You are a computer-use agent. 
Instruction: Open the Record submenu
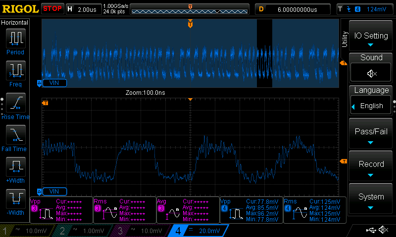371,166
